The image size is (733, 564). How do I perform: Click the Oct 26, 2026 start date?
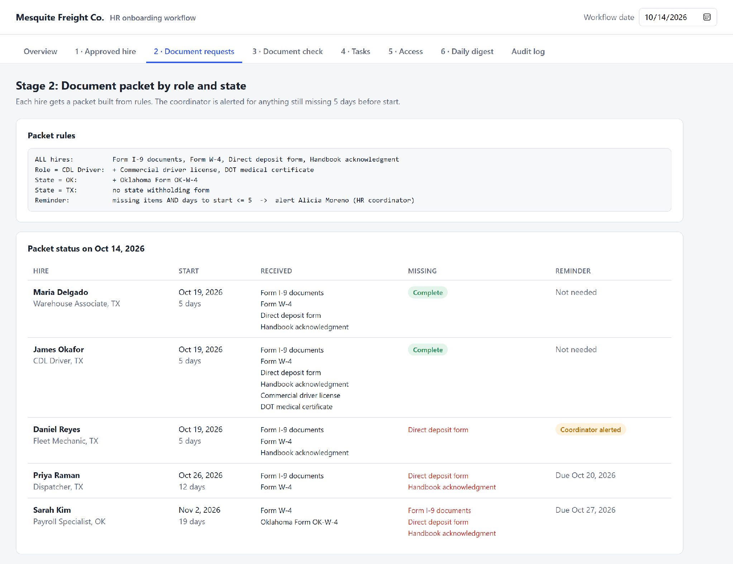[200, 475]
